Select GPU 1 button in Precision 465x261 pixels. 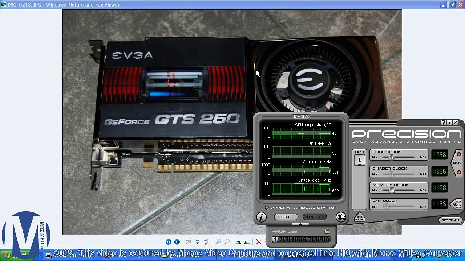(x=359, y=160)
